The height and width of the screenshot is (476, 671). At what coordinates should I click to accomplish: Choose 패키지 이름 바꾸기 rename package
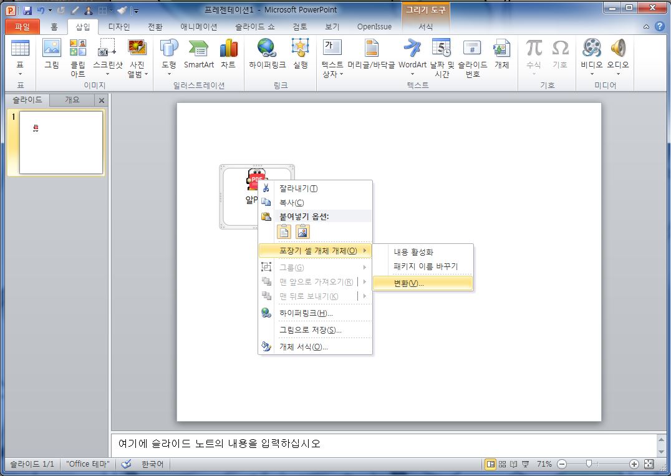click(423, 266)
